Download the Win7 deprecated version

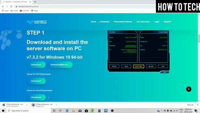pos(36,81)
